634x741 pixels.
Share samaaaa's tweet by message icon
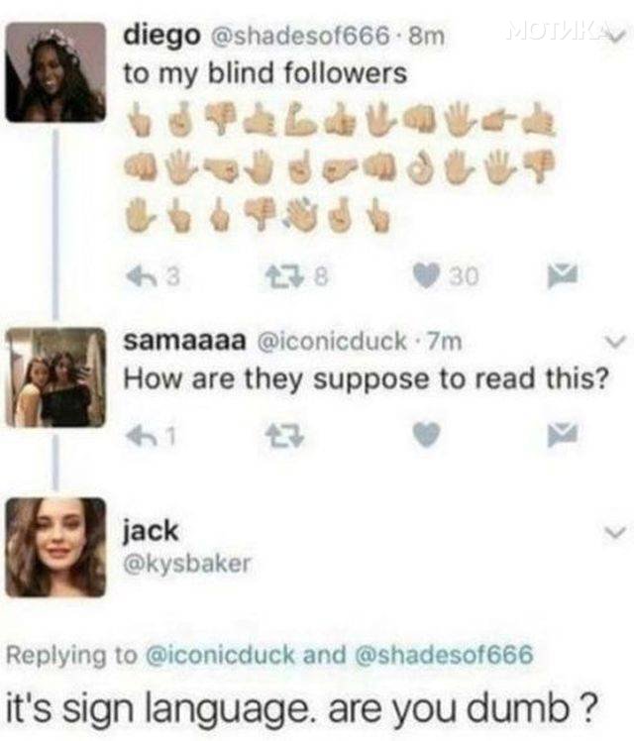pos(562,435)
